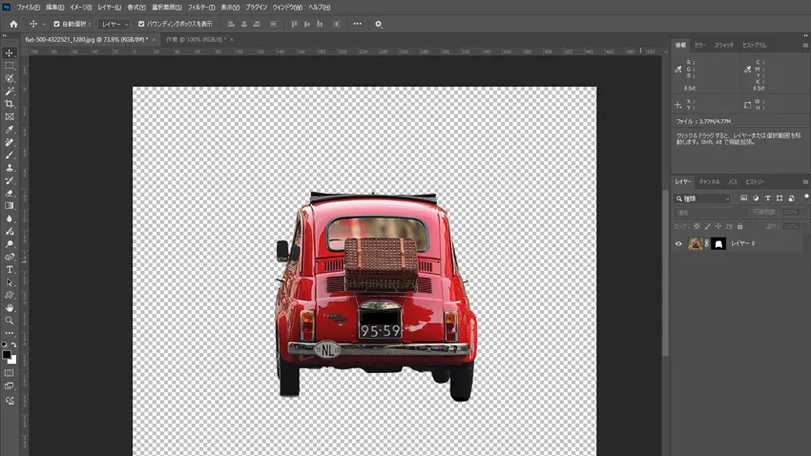Open the Layers panel flyout menu
This screenshot has width=811, height=456.
[804, 181]
